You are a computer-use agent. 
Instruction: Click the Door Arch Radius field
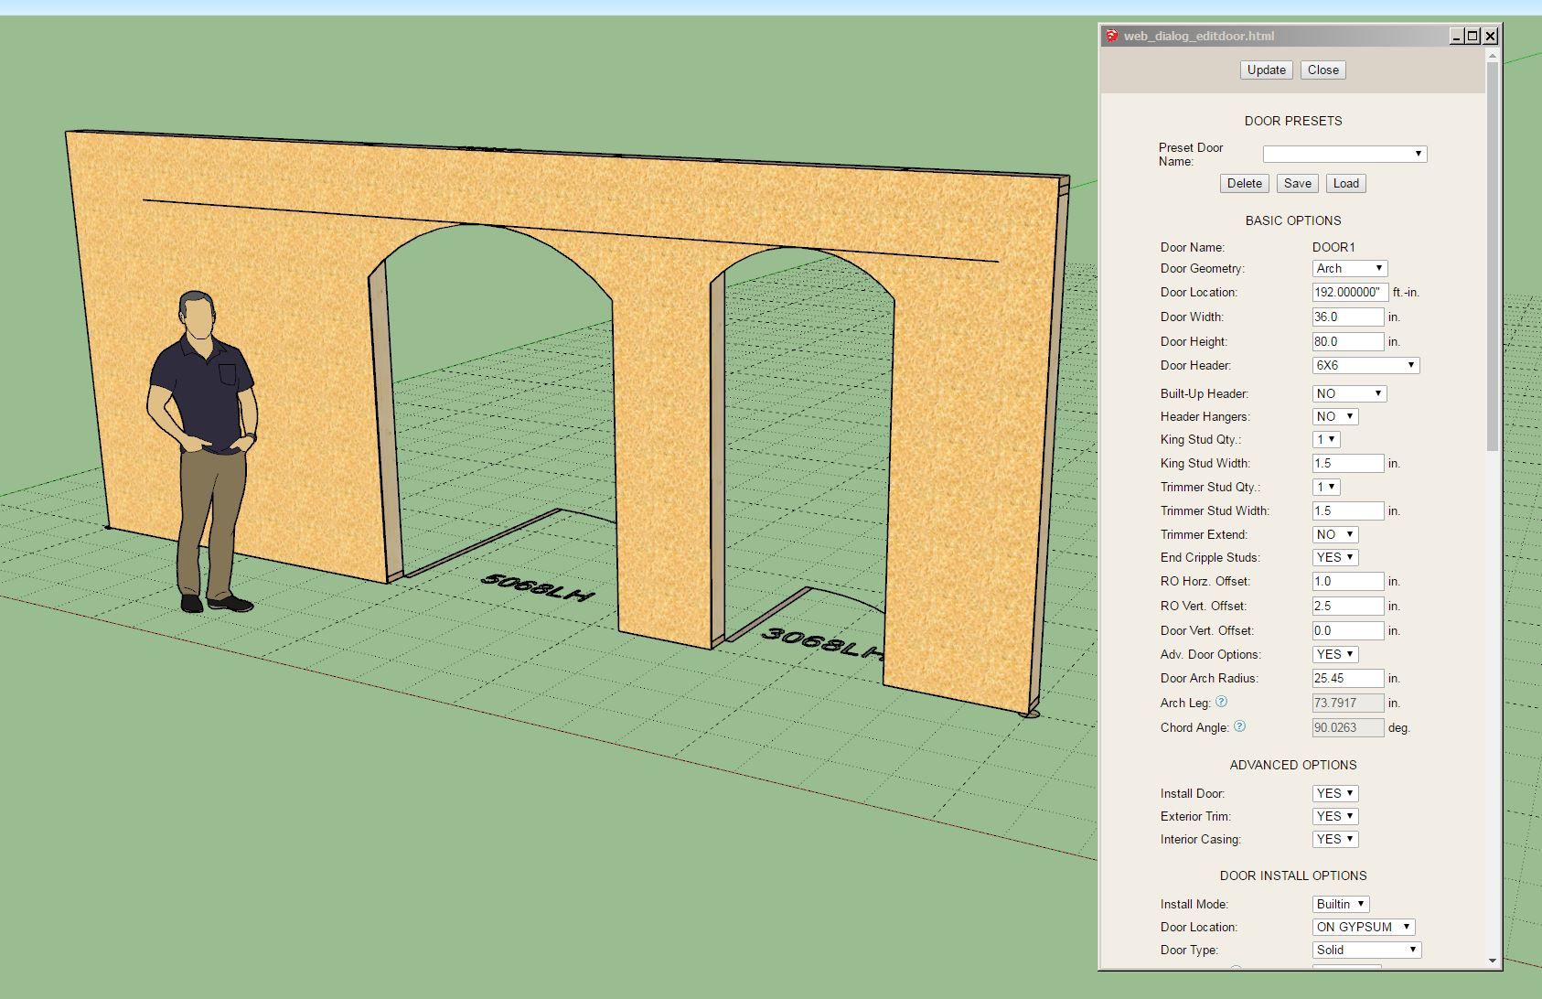pos(1348,678)
